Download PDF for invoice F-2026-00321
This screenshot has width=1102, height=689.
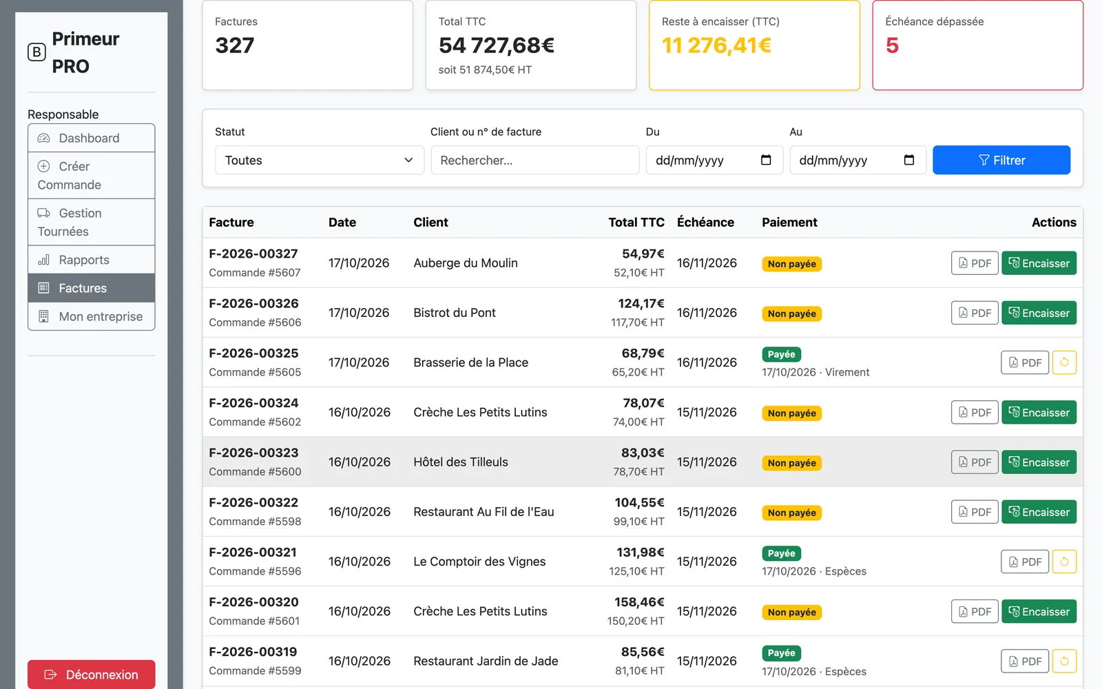pos(1025,562)
